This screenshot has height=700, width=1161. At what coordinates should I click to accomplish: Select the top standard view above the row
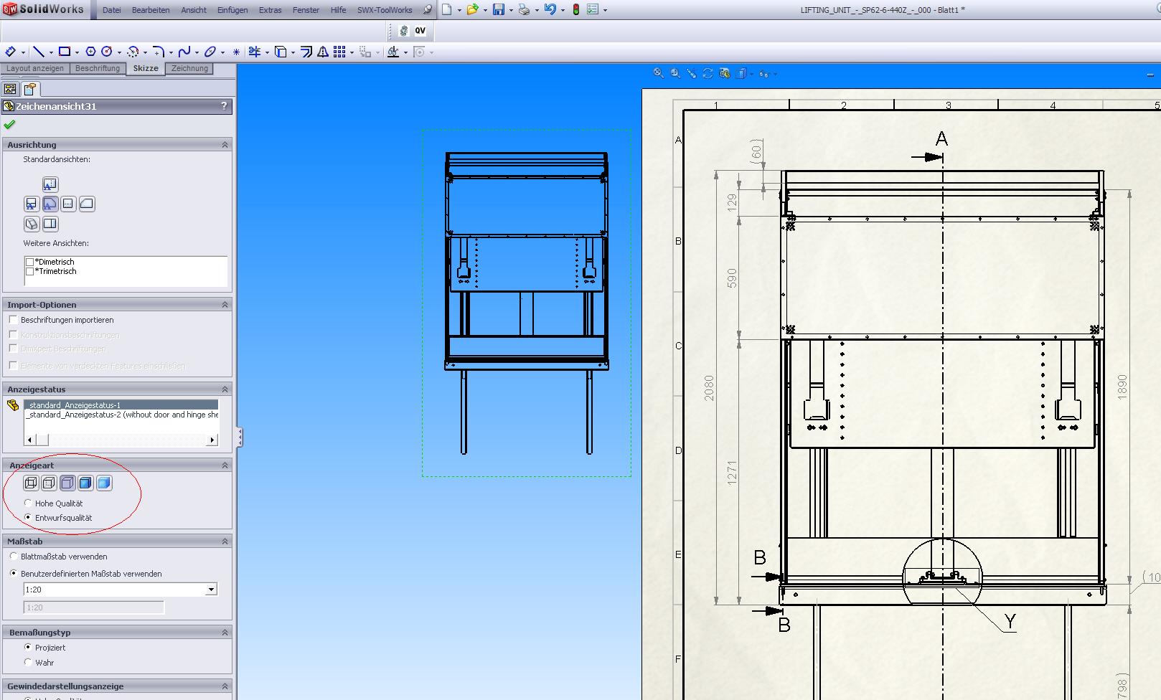coord(50,184)
